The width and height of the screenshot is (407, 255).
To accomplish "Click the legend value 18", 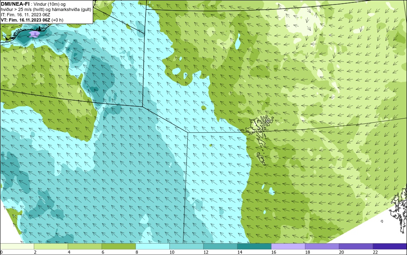I will point(307,252).
